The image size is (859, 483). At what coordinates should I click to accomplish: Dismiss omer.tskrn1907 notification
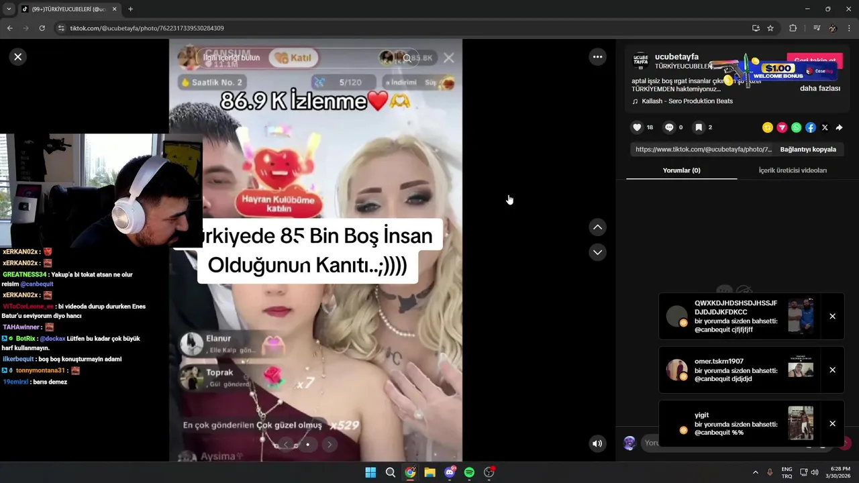pyautogui.click(x=832, y=370)
